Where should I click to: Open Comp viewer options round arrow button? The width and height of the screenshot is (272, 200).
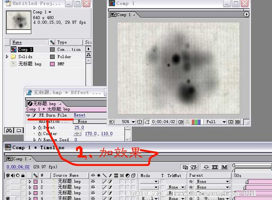[246, 14]
